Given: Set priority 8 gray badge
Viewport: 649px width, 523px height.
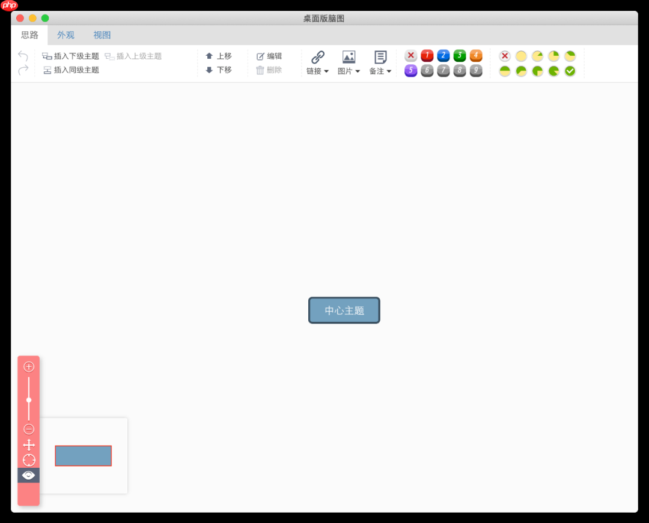Looking at the screenshot, I should point(460,71).
